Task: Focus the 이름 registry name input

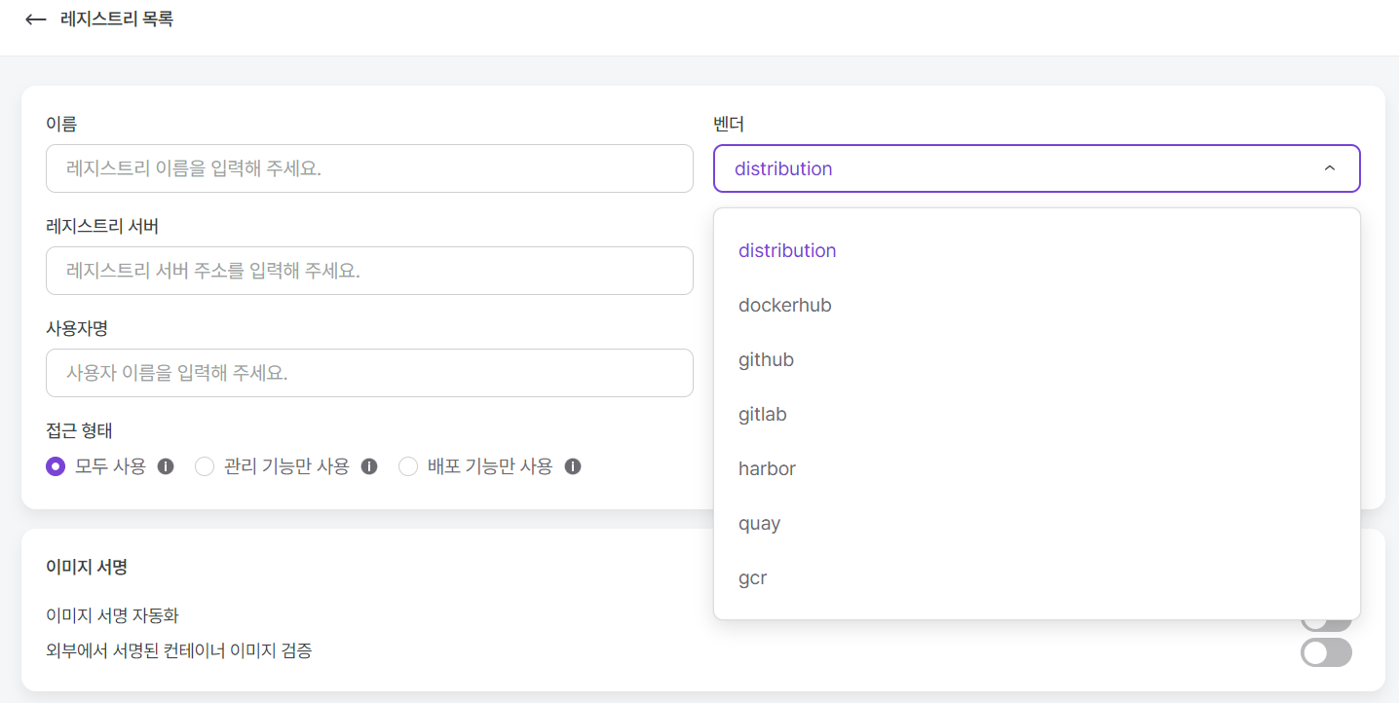Action: point(369,168)
